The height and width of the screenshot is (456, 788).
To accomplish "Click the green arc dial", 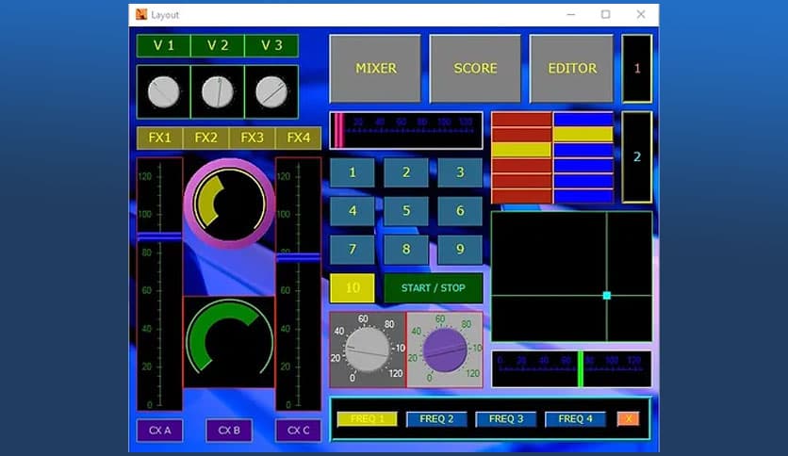I will (x=229, y=342).
